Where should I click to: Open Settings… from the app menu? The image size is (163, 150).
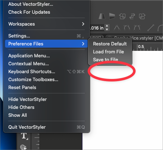point(47,36)
